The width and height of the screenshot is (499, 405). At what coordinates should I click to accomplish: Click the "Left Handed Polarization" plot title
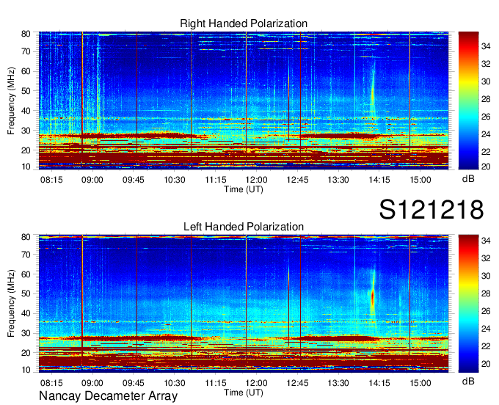pos(244,227)
